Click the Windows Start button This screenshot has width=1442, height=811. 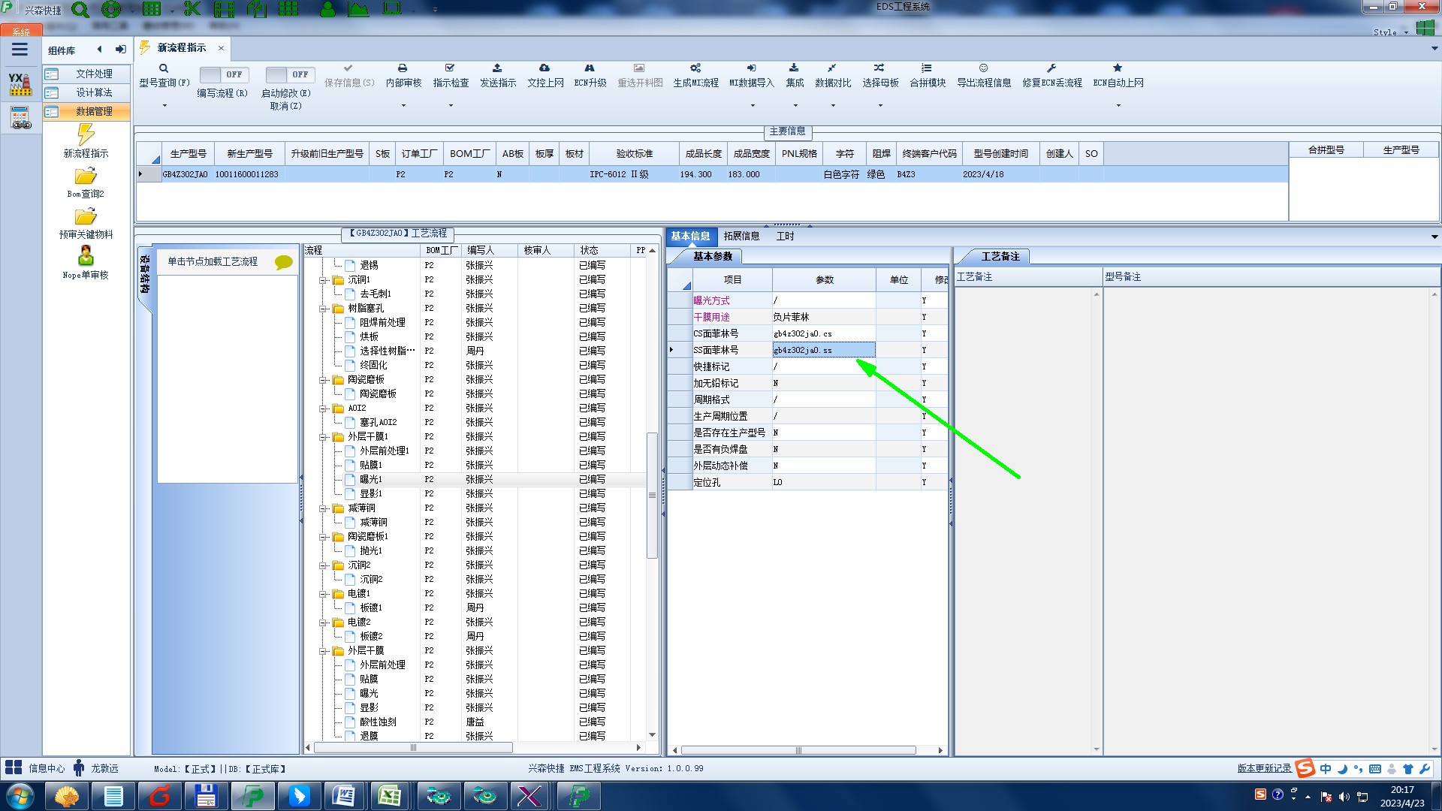click(20, 796)
